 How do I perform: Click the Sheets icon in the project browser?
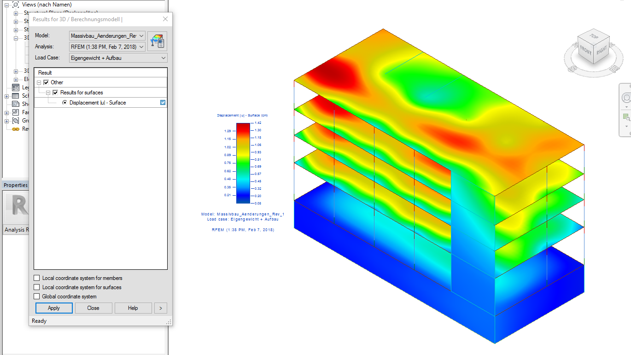click(x=15, y=104)
